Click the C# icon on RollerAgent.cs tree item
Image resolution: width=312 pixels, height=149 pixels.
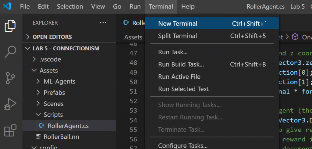pos(41,126)
